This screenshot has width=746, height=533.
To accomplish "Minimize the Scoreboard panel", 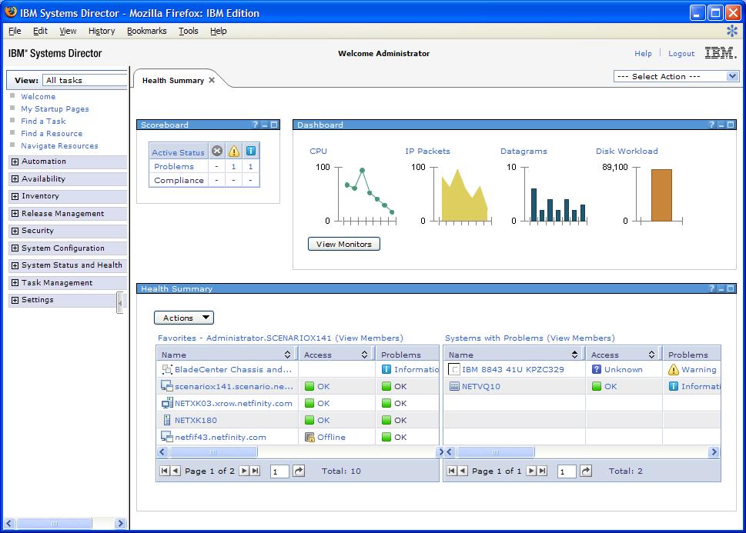I will (265, 125).
